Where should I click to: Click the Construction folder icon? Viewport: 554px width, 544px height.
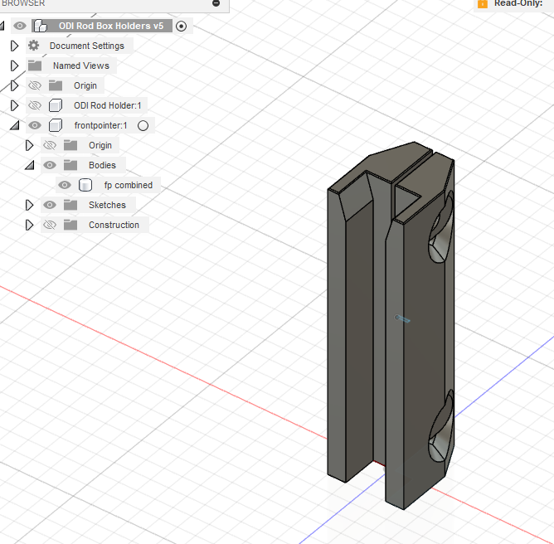[70, 225]
